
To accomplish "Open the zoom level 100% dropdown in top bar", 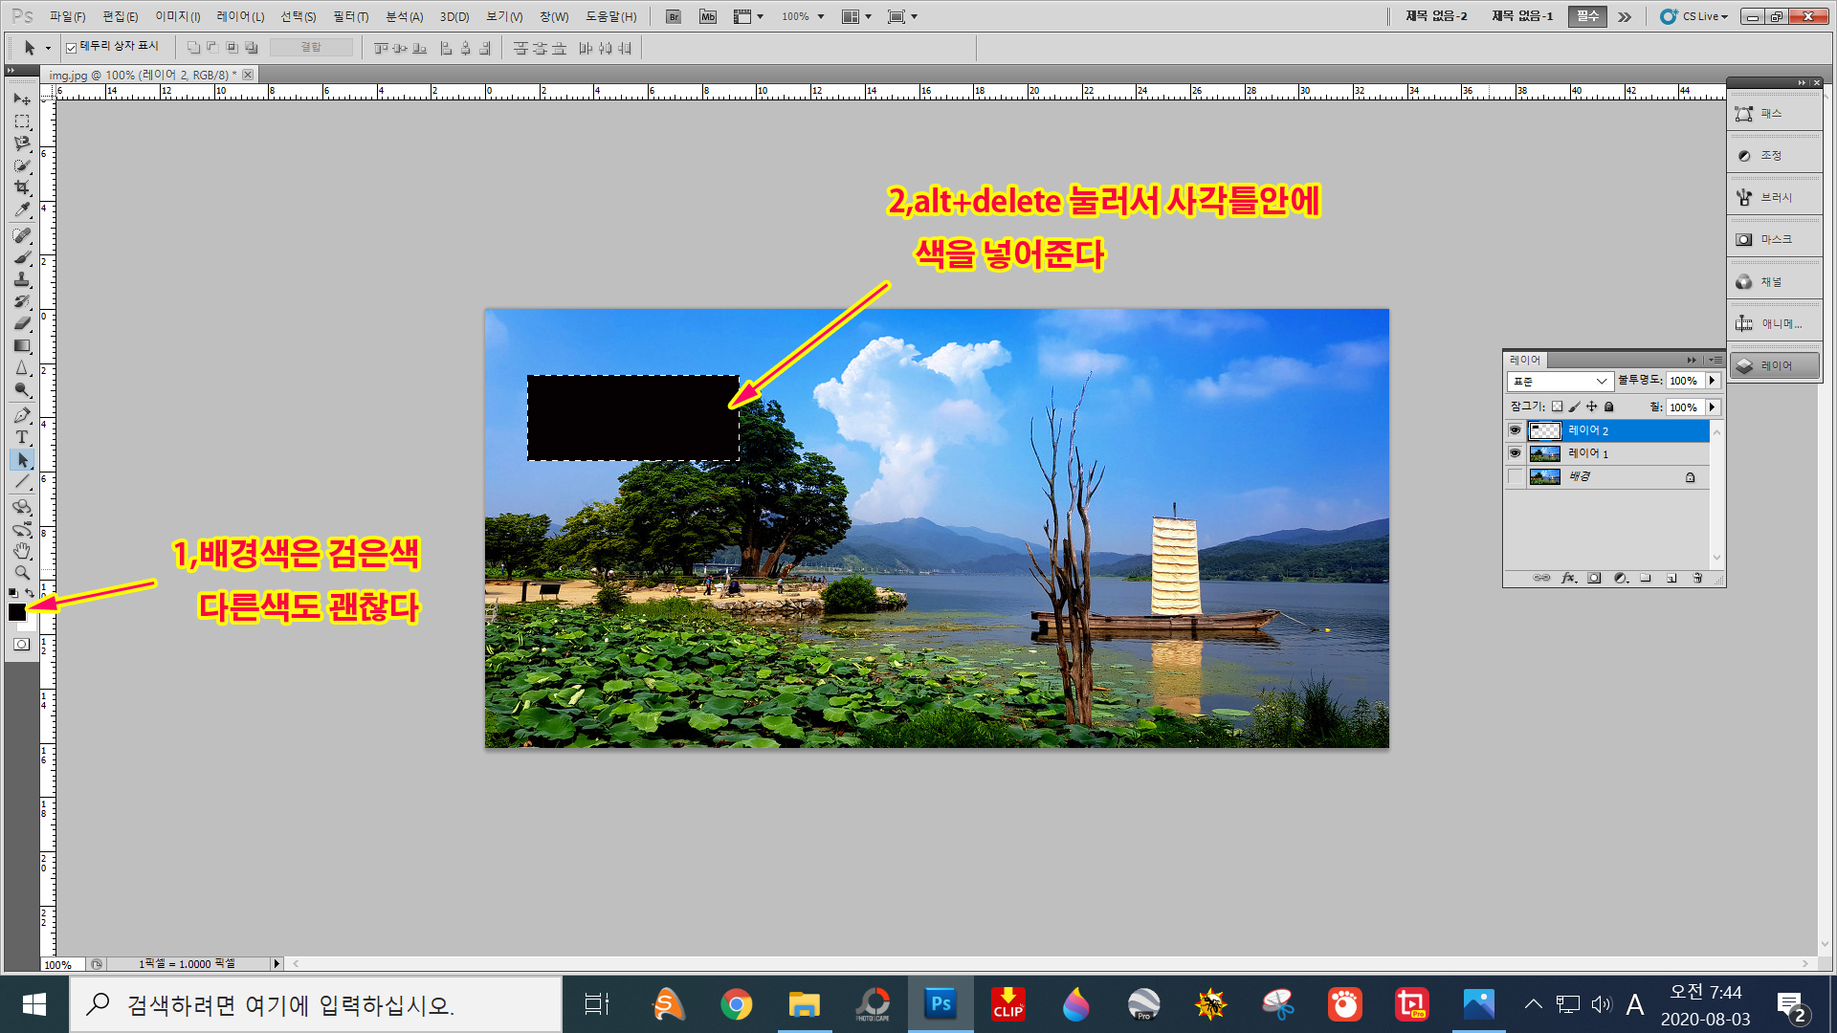I will [820, 16].
